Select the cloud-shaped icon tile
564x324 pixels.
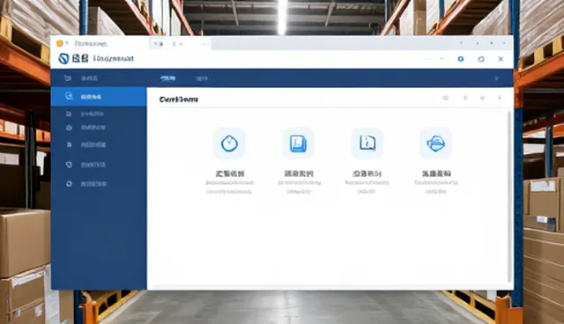coord(435,144)
